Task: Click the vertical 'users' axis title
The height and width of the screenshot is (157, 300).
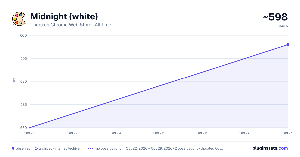Action: 14,81
